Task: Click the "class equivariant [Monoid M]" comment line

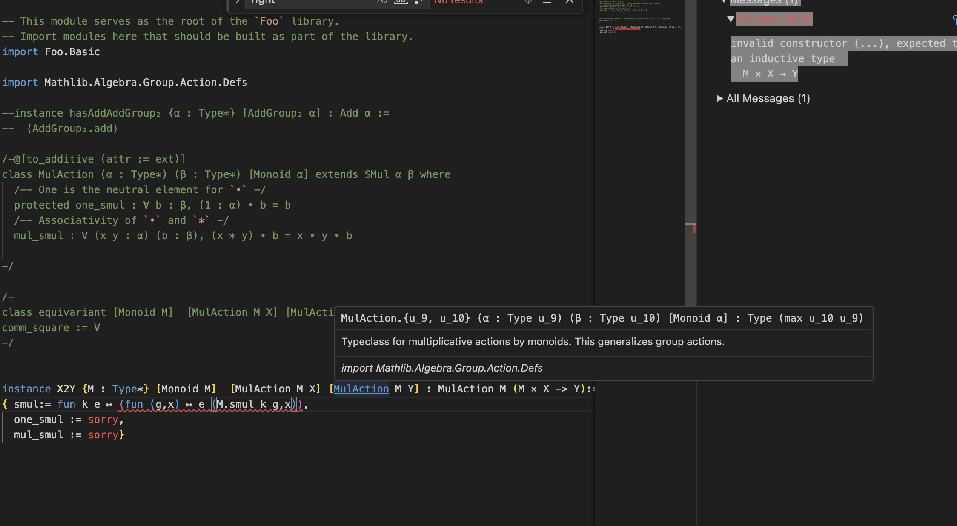Action: [x=168, y=312]
